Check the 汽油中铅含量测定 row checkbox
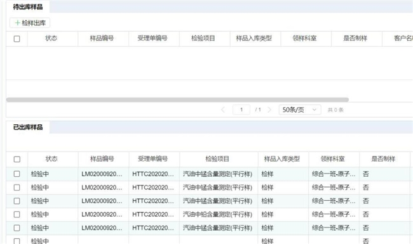 (17, 214)
